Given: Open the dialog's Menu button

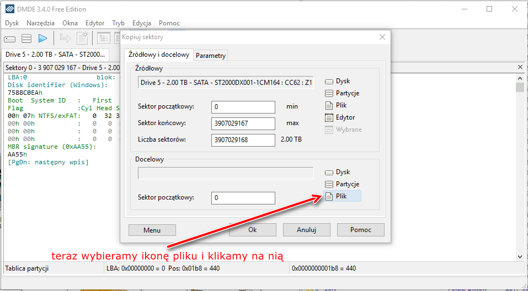Looking at the screenshot, I should tap(152, 230).
